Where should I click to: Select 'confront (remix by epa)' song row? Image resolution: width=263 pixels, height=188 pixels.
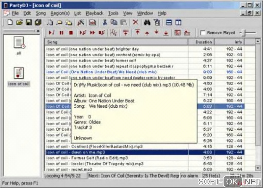(x=145, y=55)
